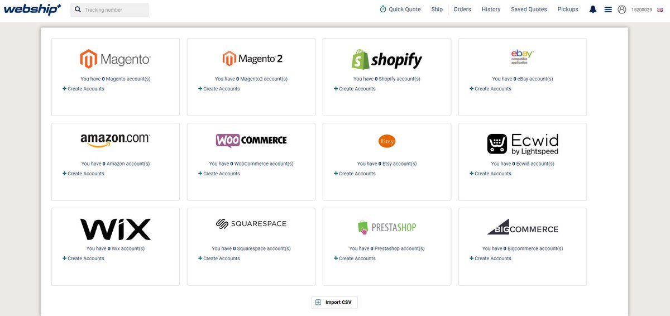Click the BigCommerce logo
The height and width of the screenshot is (316, 670).
tap(523, 227)
